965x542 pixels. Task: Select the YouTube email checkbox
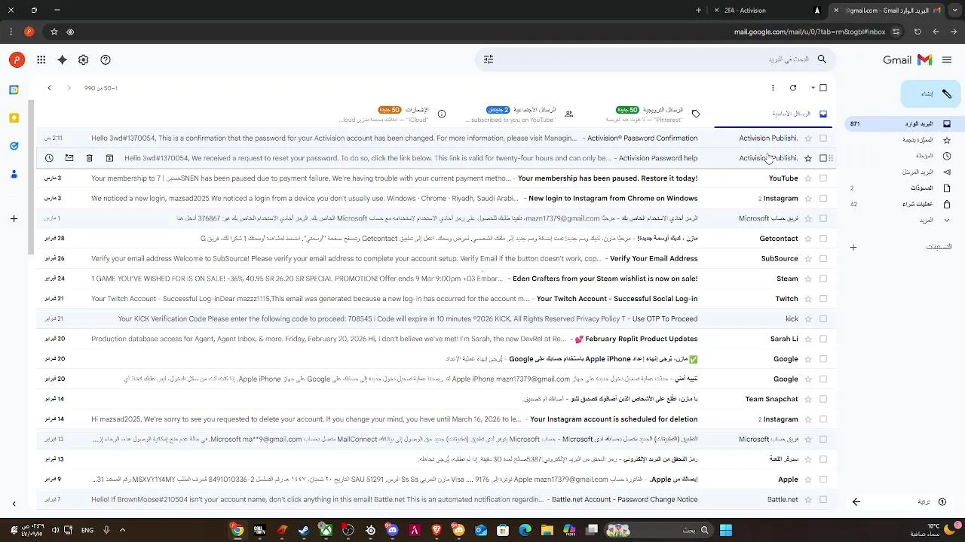823,178
